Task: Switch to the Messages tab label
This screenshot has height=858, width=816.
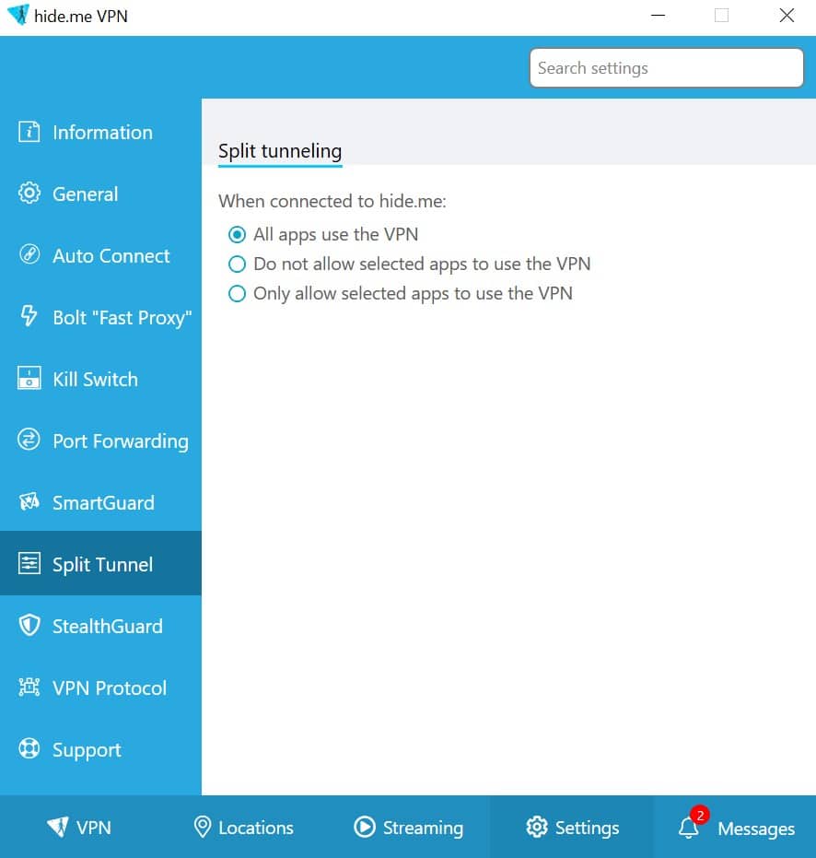Action: [x=756, y=829]
